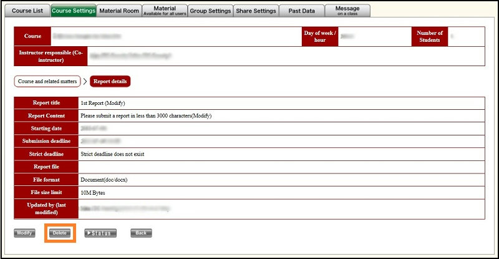Click the Report details breadcrumb
499x259 pixels.
click(110, 81)
